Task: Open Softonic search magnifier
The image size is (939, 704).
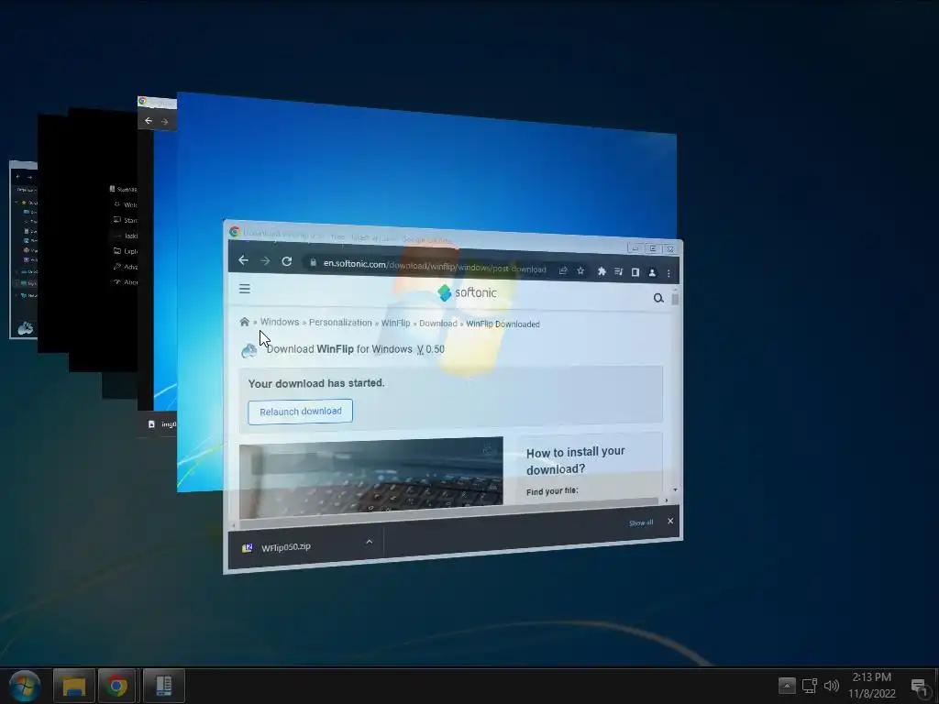Action: [658, 298]
